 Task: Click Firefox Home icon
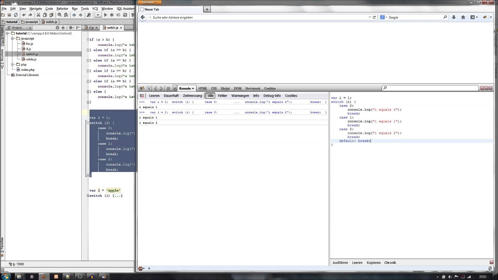tap(463, 17)
